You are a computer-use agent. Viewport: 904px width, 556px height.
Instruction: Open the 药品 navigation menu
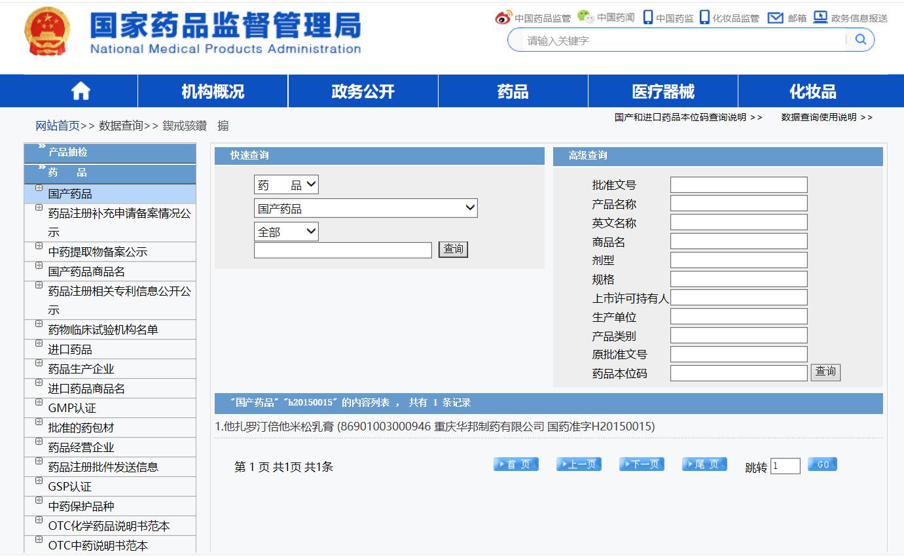(x=513, y=91)
